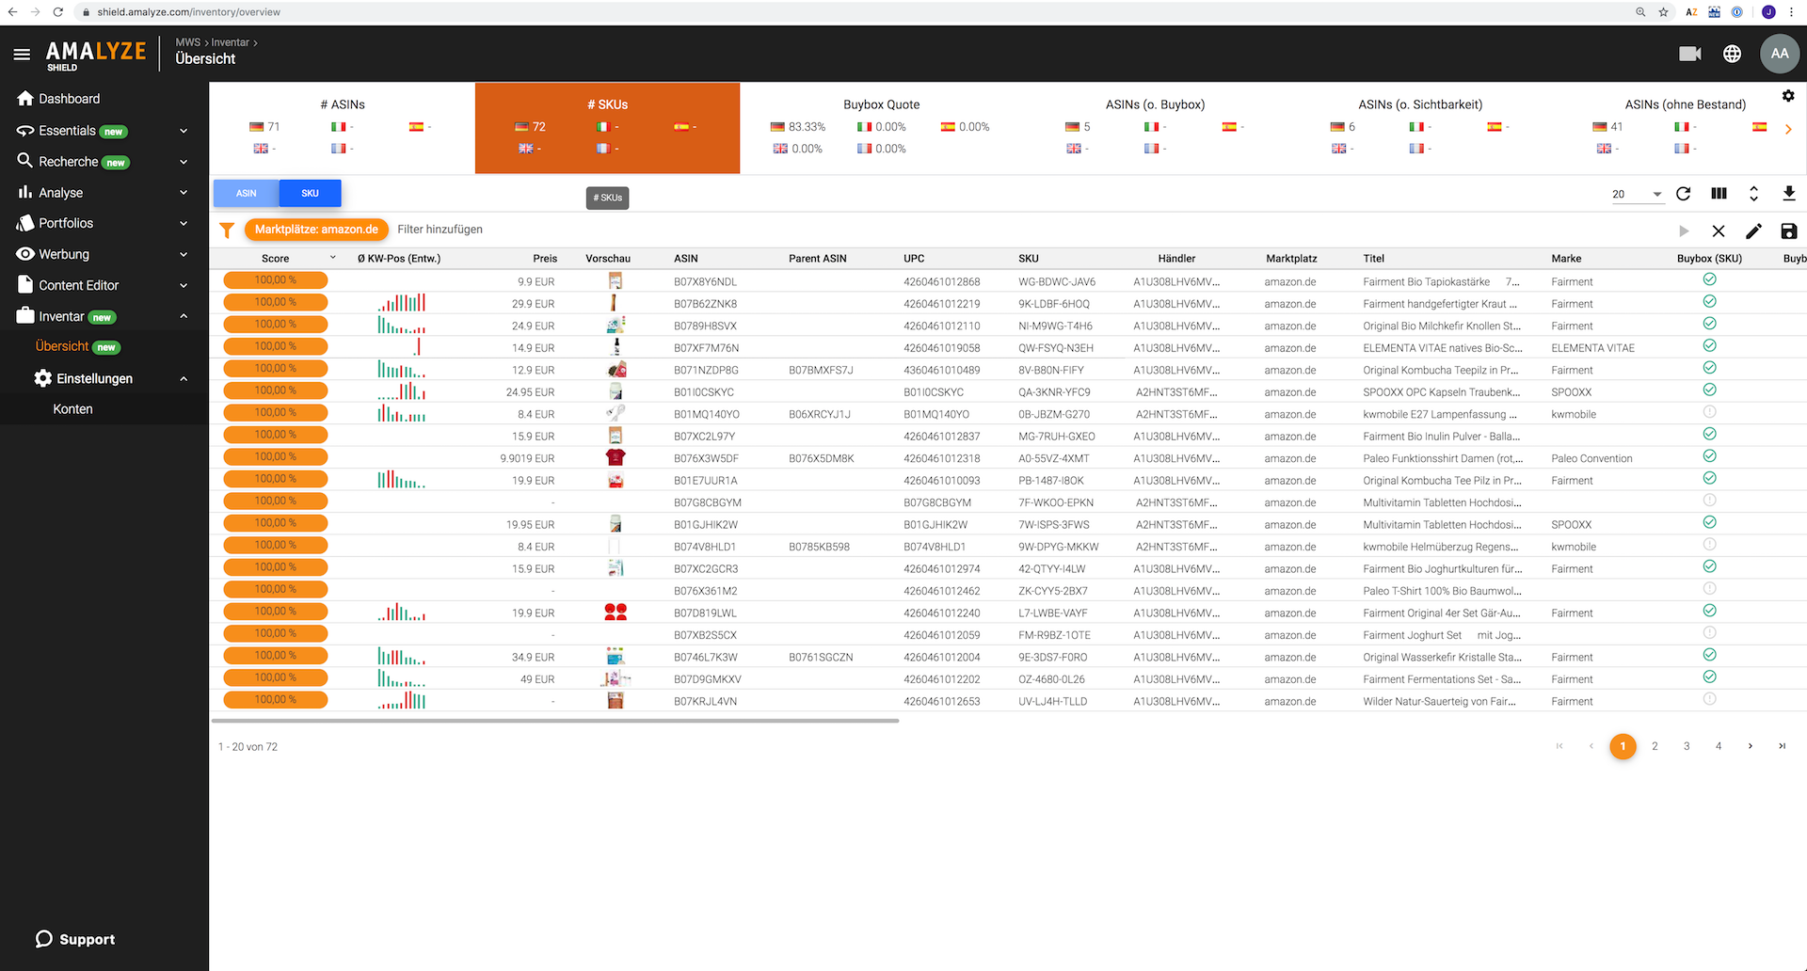Go to results page 3

[x=1687, y=746]
